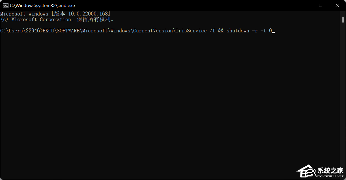
Task: Collapse the window using the minimize control
Action: 304,5
